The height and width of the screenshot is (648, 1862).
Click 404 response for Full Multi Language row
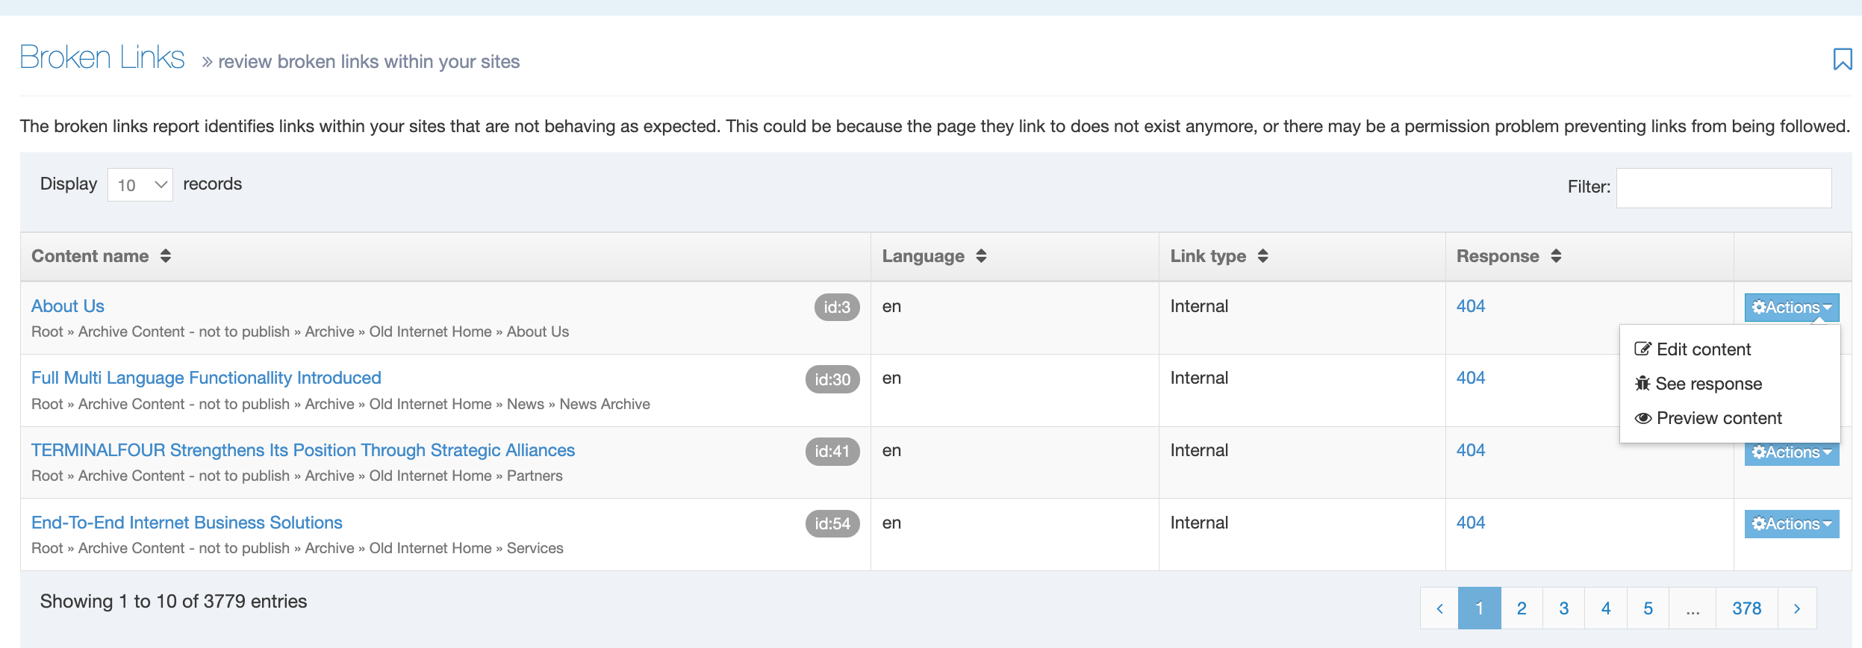click(1471, 378)
